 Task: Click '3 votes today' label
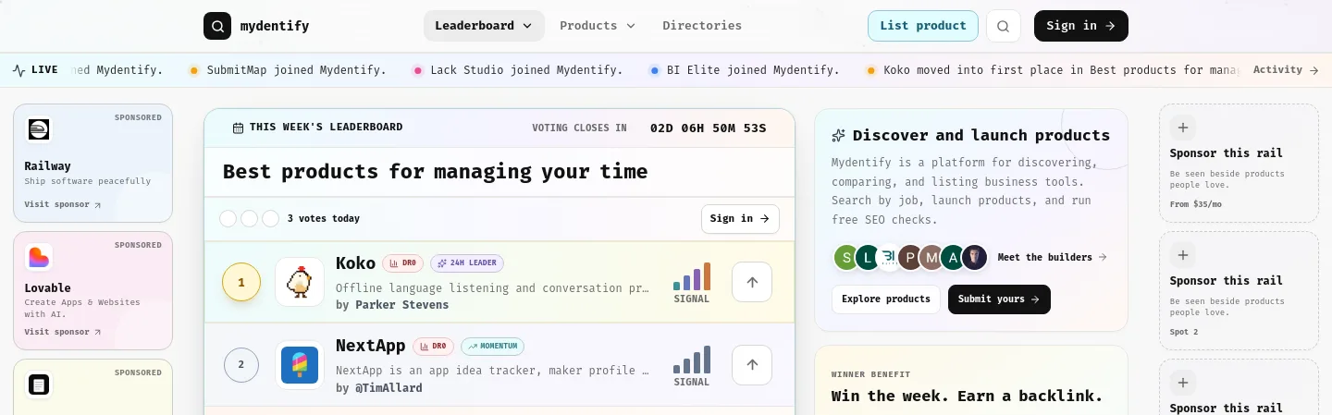click(x=323, y=219)
